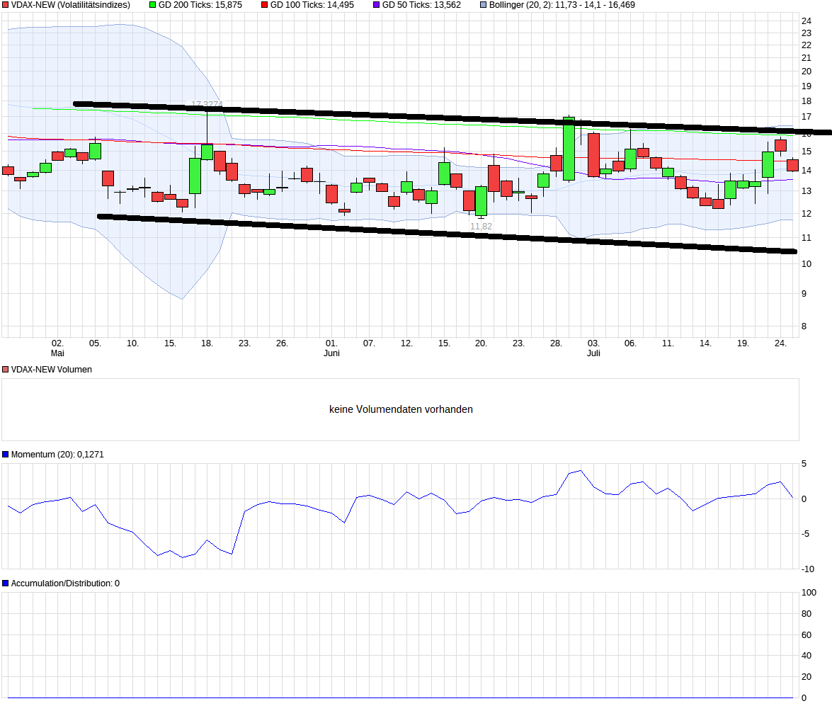Click the '01. Juni' date axis label

pyautogui.click(x=331, y=348)
